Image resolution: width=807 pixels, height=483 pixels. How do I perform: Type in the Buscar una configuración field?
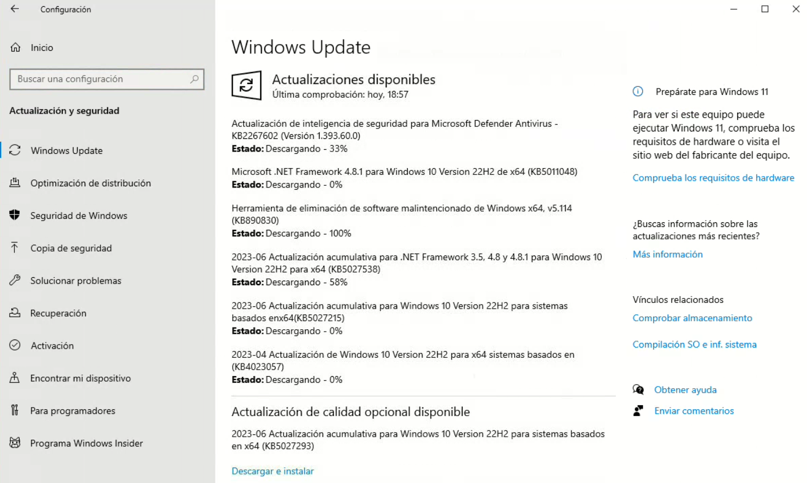click(x=100, y=79)
